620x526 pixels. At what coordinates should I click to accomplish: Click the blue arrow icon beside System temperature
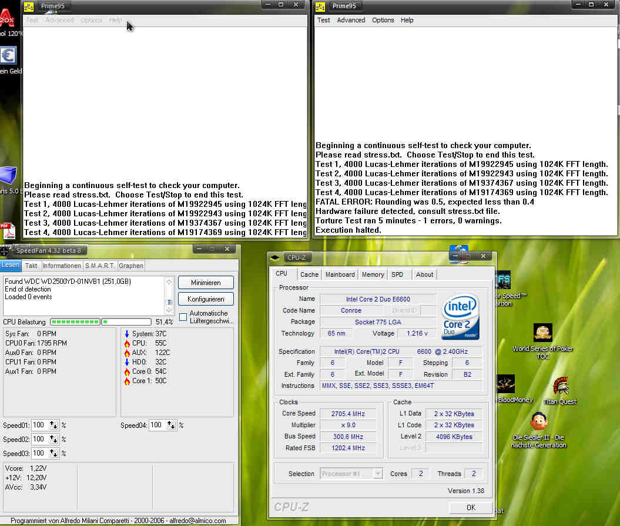127,334
